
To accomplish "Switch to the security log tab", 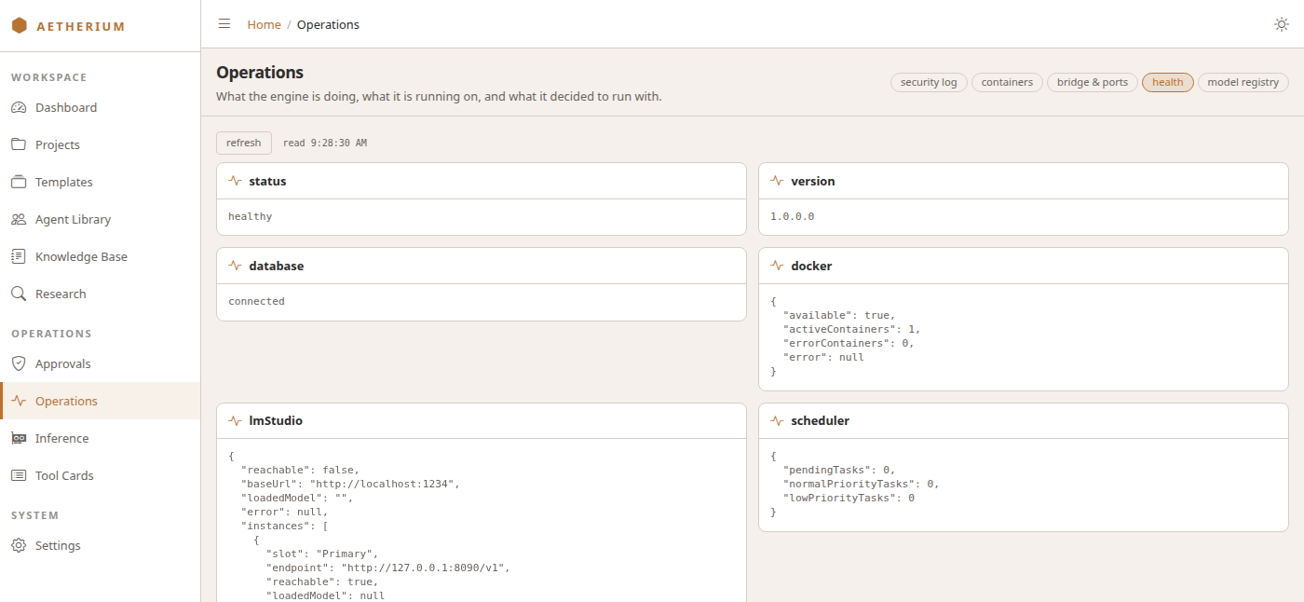I will [929, 82].
